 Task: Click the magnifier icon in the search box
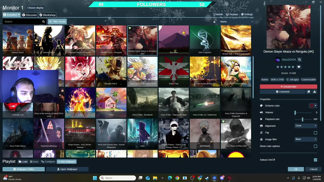coord(44,21)
